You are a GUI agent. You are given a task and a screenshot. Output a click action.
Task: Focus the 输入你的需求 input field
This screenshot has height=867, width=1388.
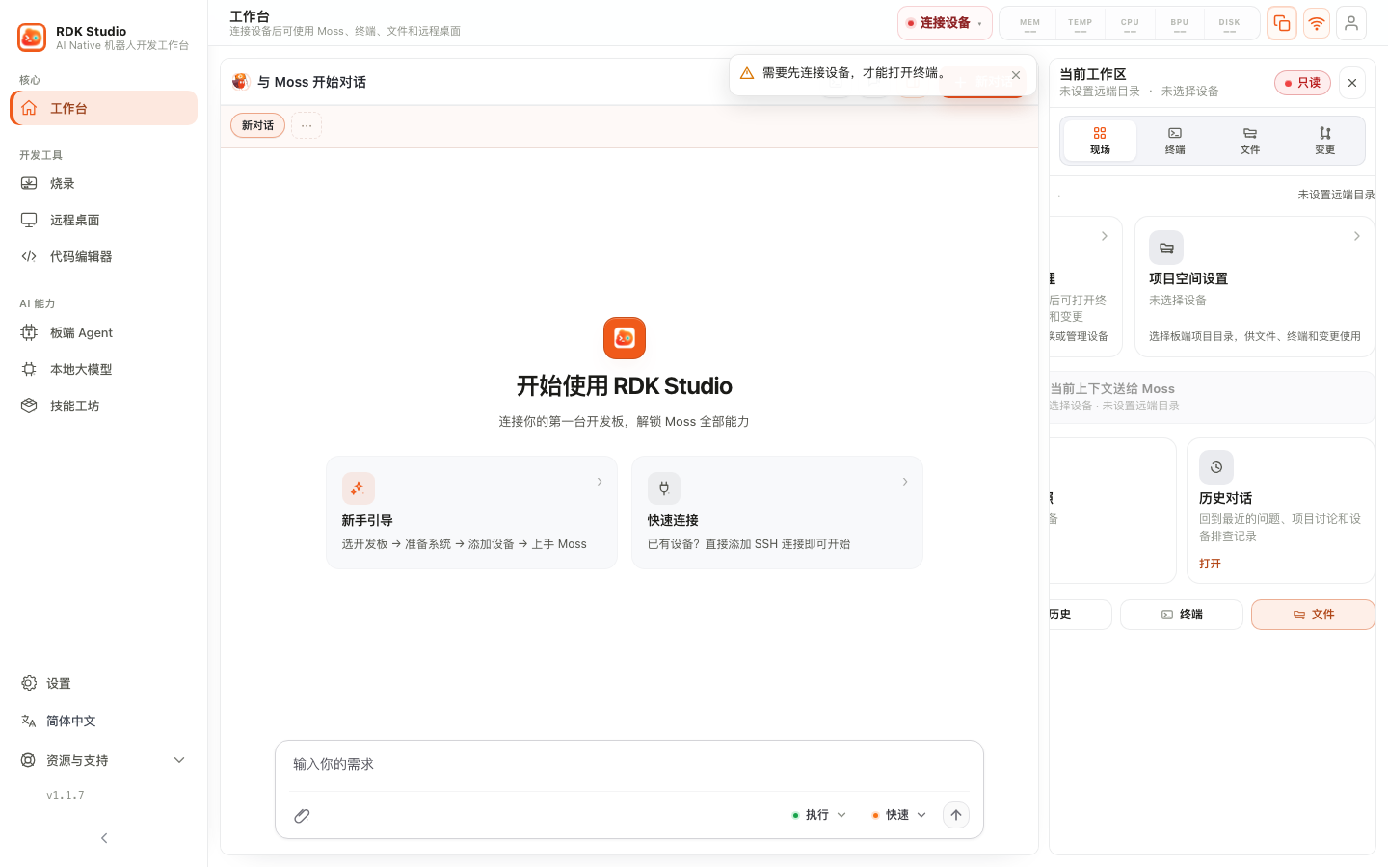click(628, 765)
